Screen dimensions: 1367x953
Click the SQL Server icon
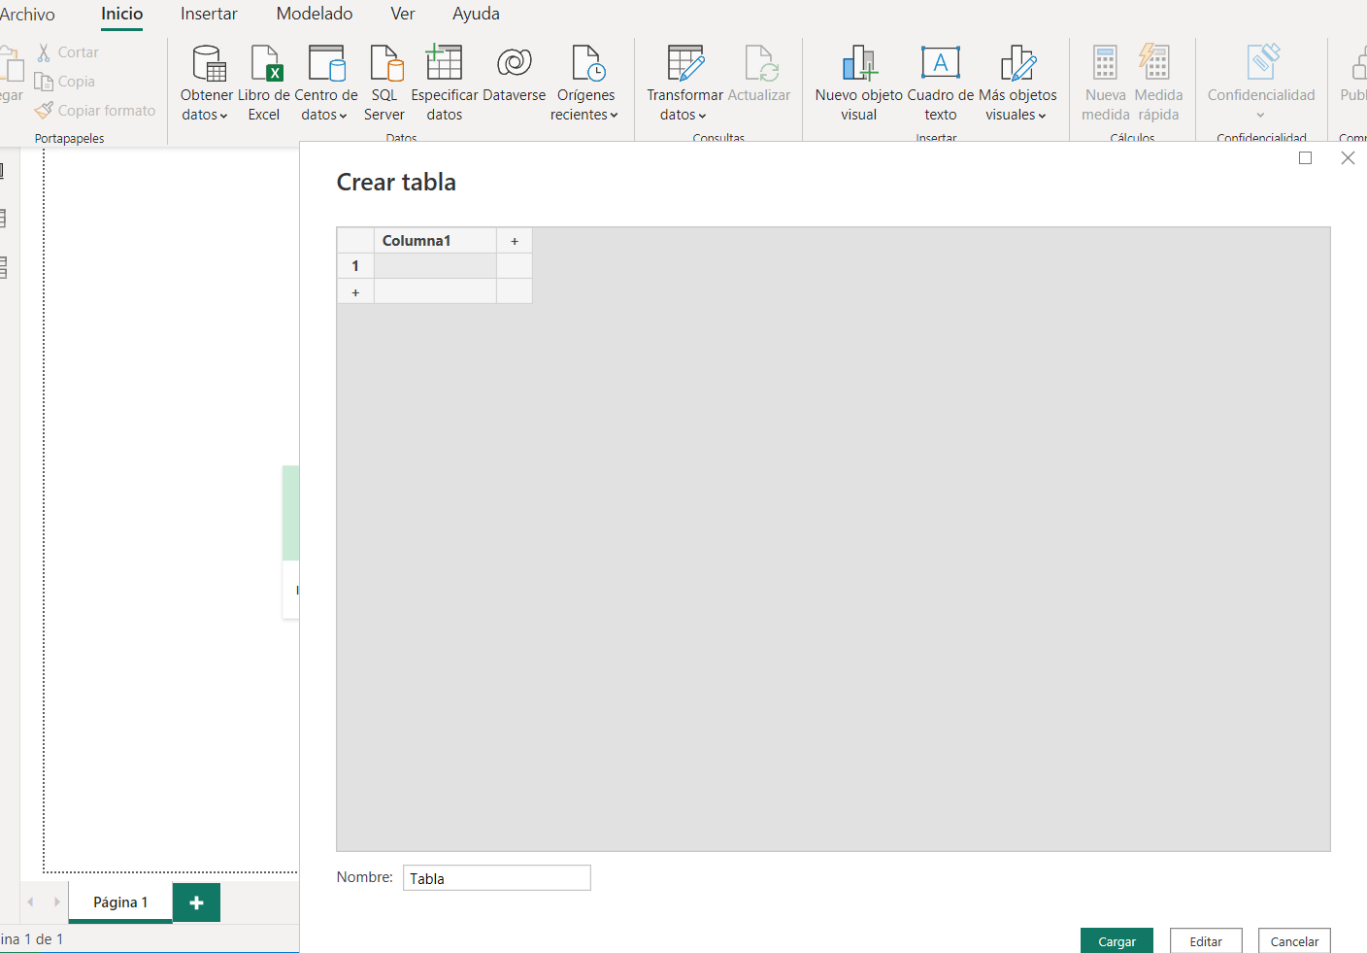386,62
